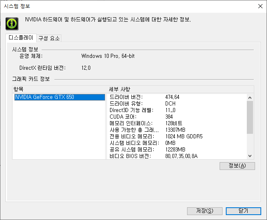
Task: Click the green NVIDIA info icon
Action: click(x=12, y=24)
